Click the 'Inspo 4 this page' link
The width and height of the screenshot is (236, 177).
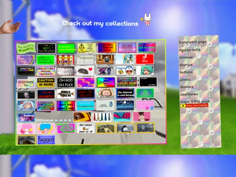[195, 101]
